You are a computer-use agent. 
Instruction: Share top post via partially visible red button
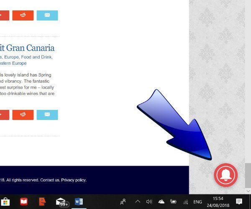[x=5, y=15]
